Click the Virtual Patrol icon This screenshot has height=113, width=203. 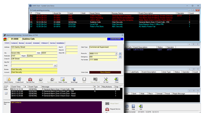[x=107, y=104]
